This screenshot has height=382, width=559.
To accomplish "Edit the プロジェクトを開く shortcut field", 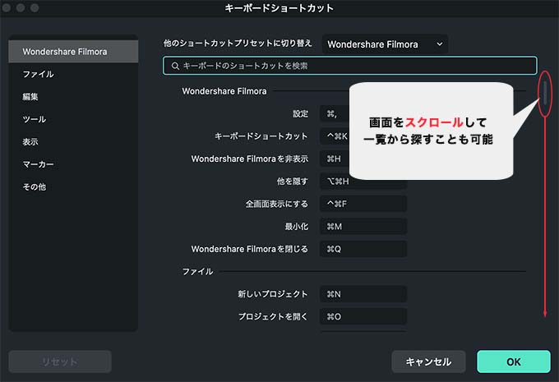I will (363, 316).
